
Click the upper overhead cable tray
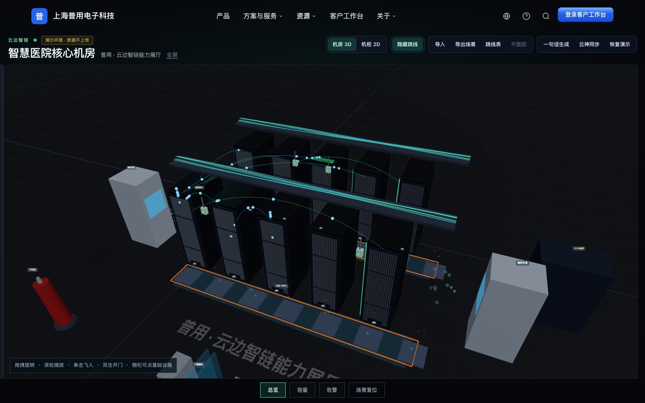(354, 141)
